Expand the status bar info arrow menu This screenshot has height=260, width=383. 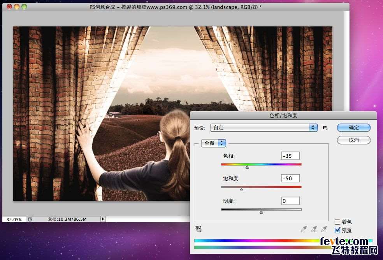[x=103, y=219]
